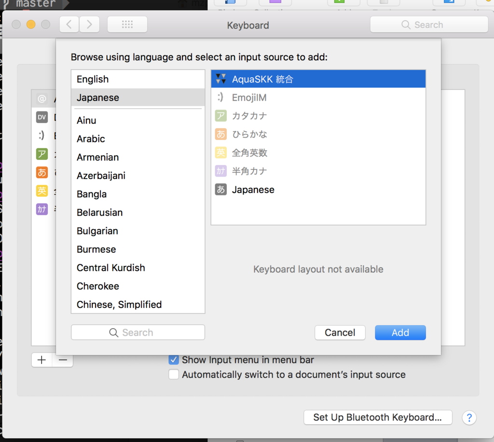
Task: Click the カタカナ label in the input source list
Action: 249,116
